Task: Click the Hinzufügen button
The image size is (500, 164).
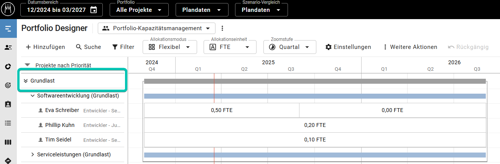Action: tap(45, 47)
